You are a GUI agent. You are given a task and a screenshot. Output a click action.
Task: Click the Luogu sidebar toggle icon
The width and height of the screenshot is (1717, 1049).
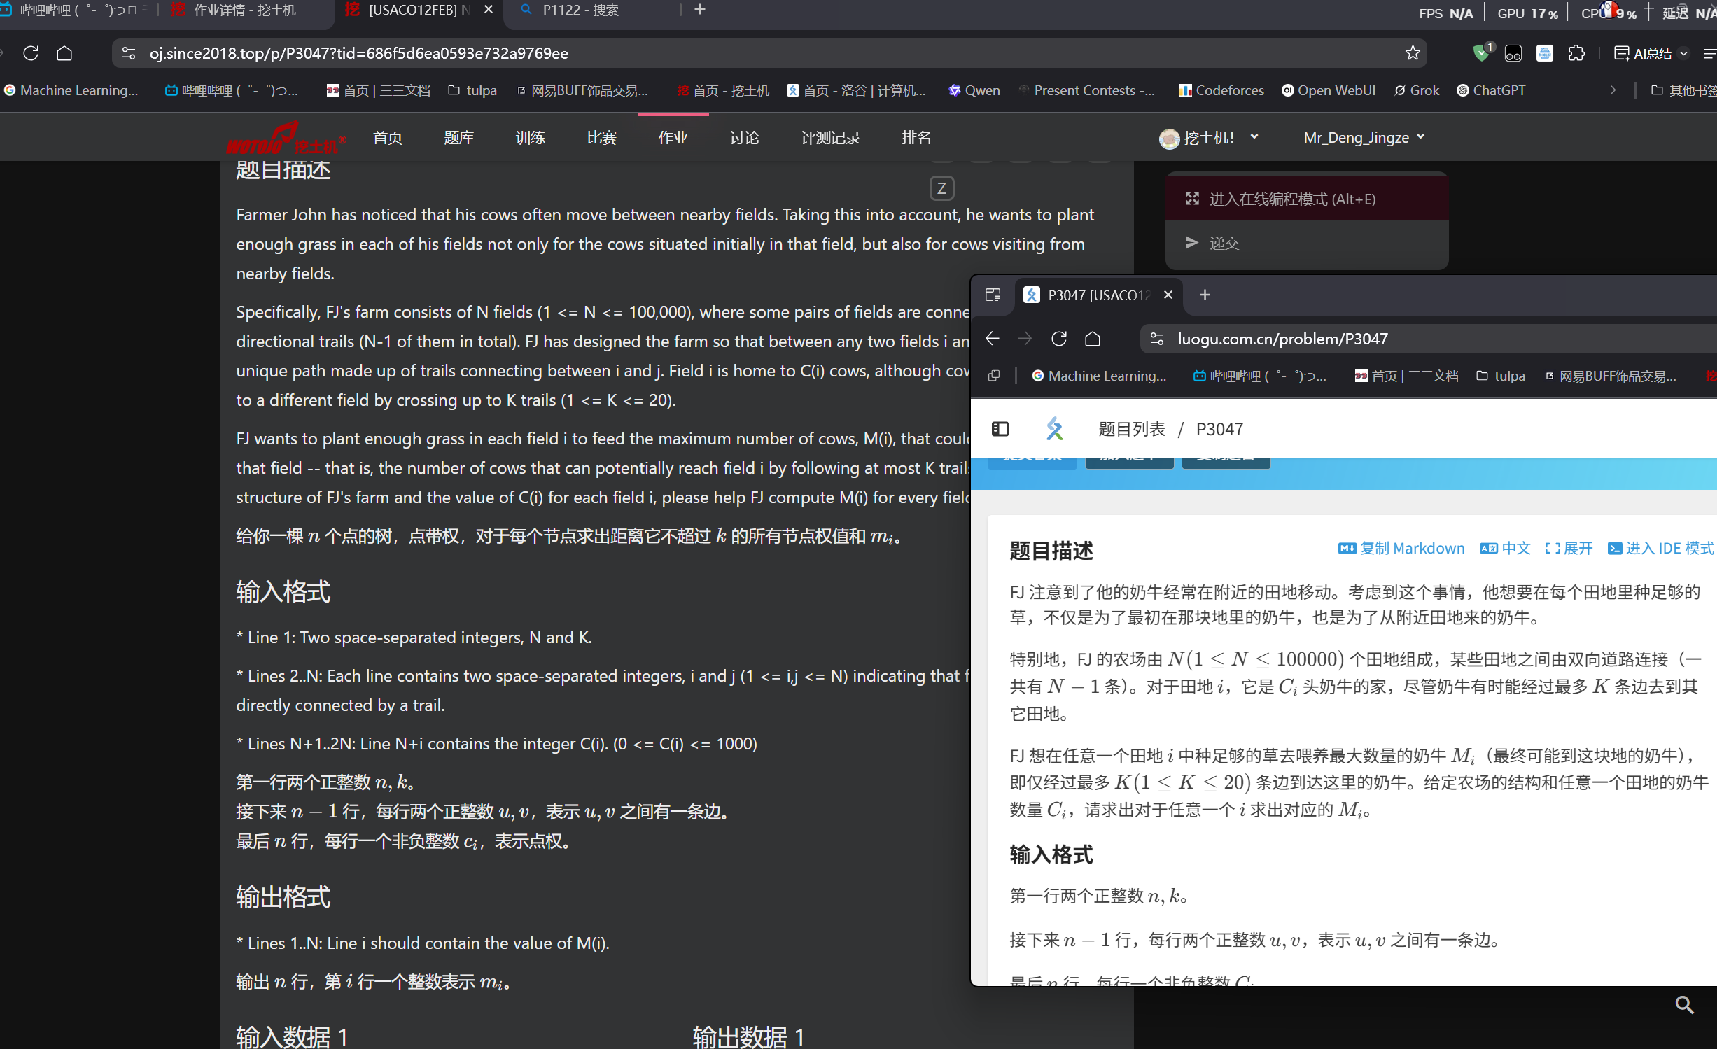pyautogui.click(x=1000, y=429)
